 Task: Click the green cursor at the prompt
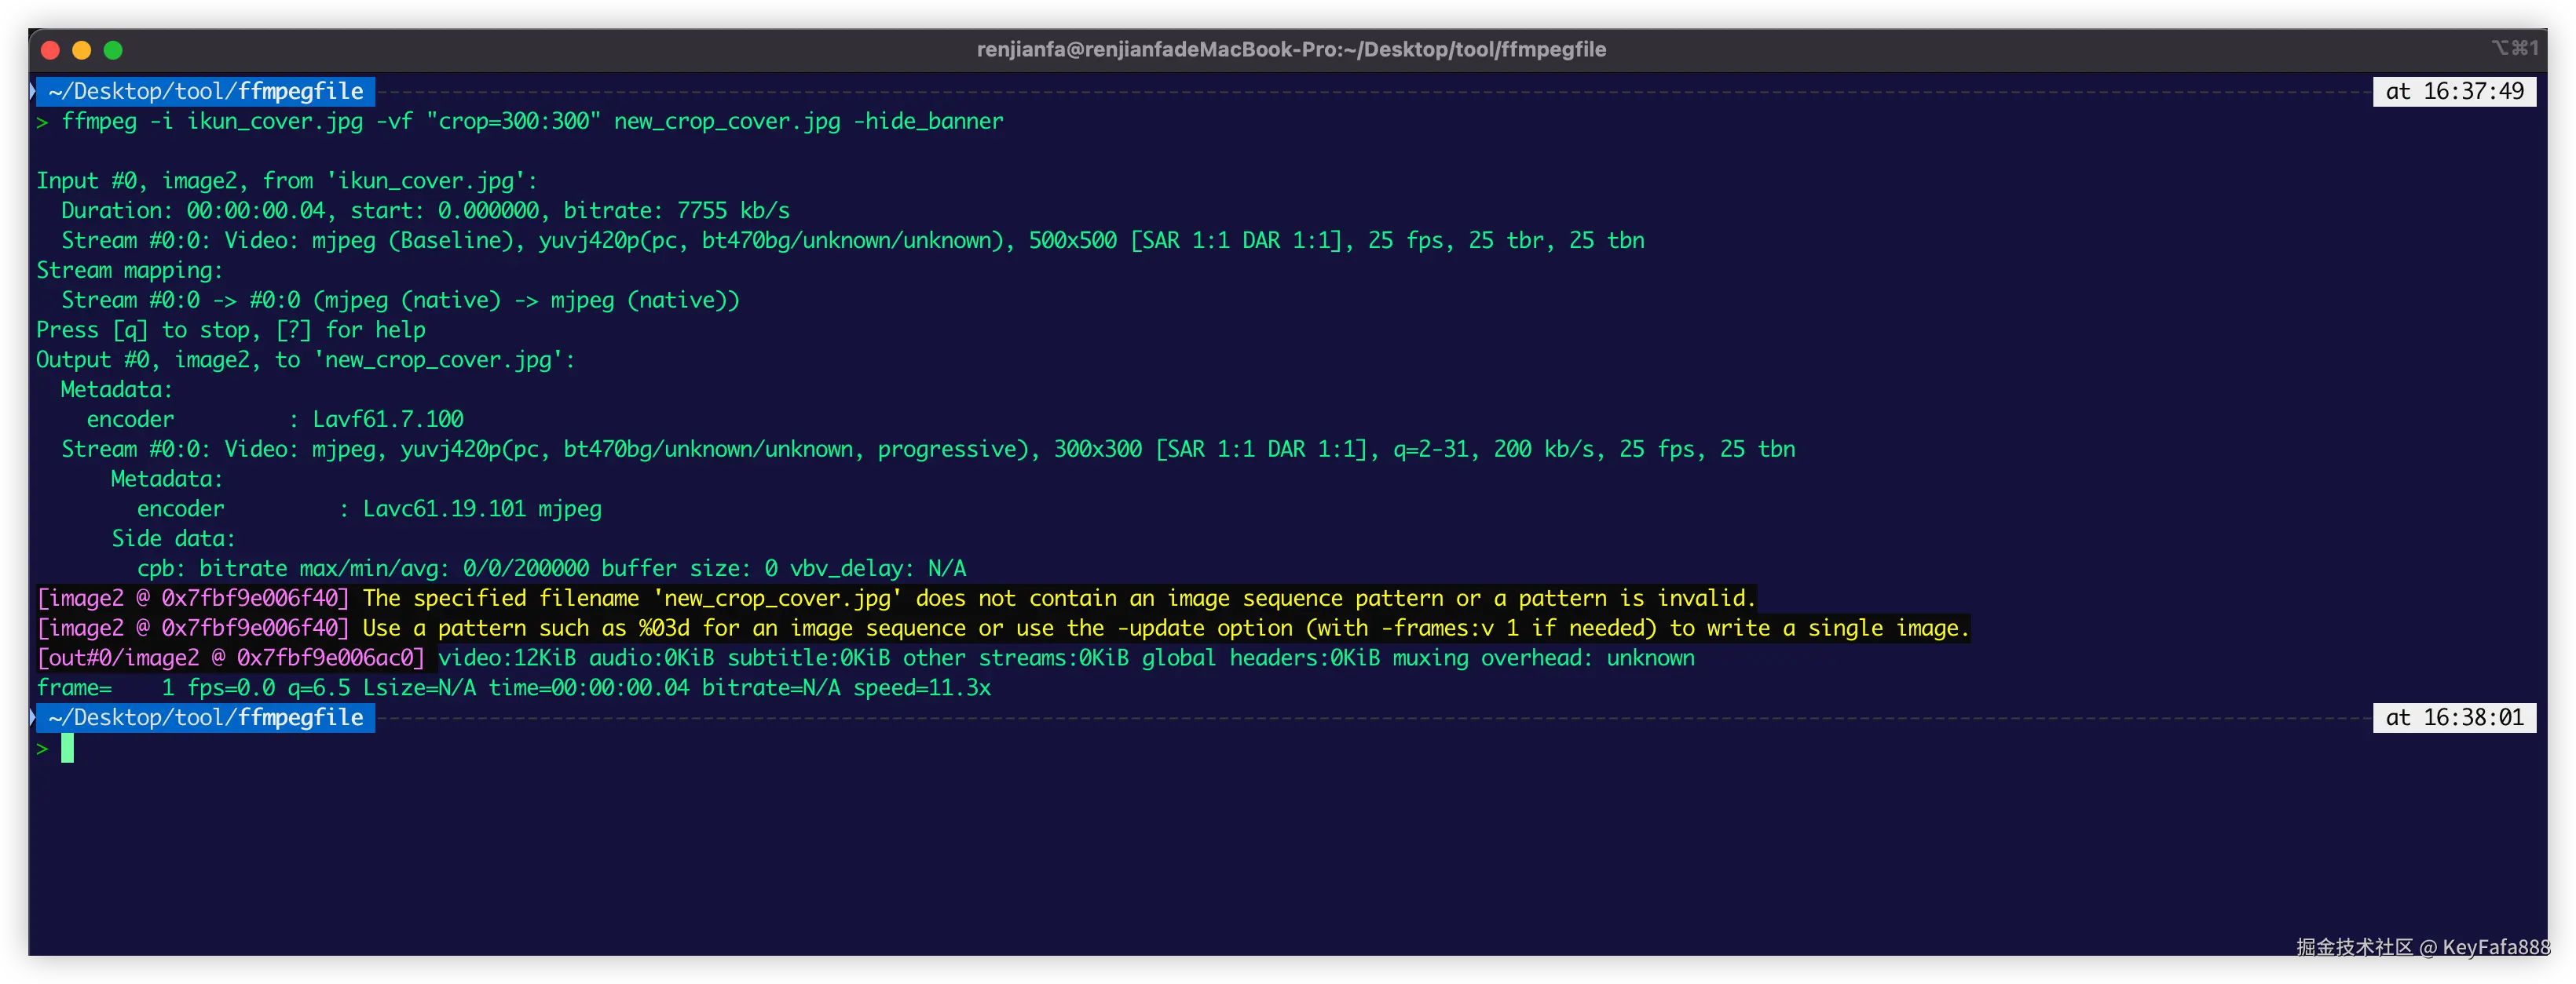[x=67, y=749]
